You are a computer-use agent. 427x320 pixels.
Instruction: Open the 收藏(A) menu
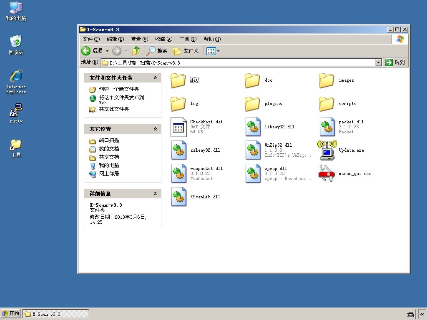[x=164, y=39]
